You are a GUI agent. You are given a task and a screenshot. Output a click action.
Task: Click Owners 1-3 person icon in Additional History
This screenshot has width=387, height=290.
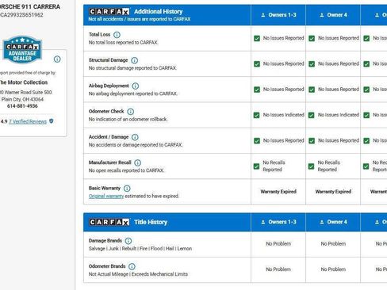click(263, 15)
